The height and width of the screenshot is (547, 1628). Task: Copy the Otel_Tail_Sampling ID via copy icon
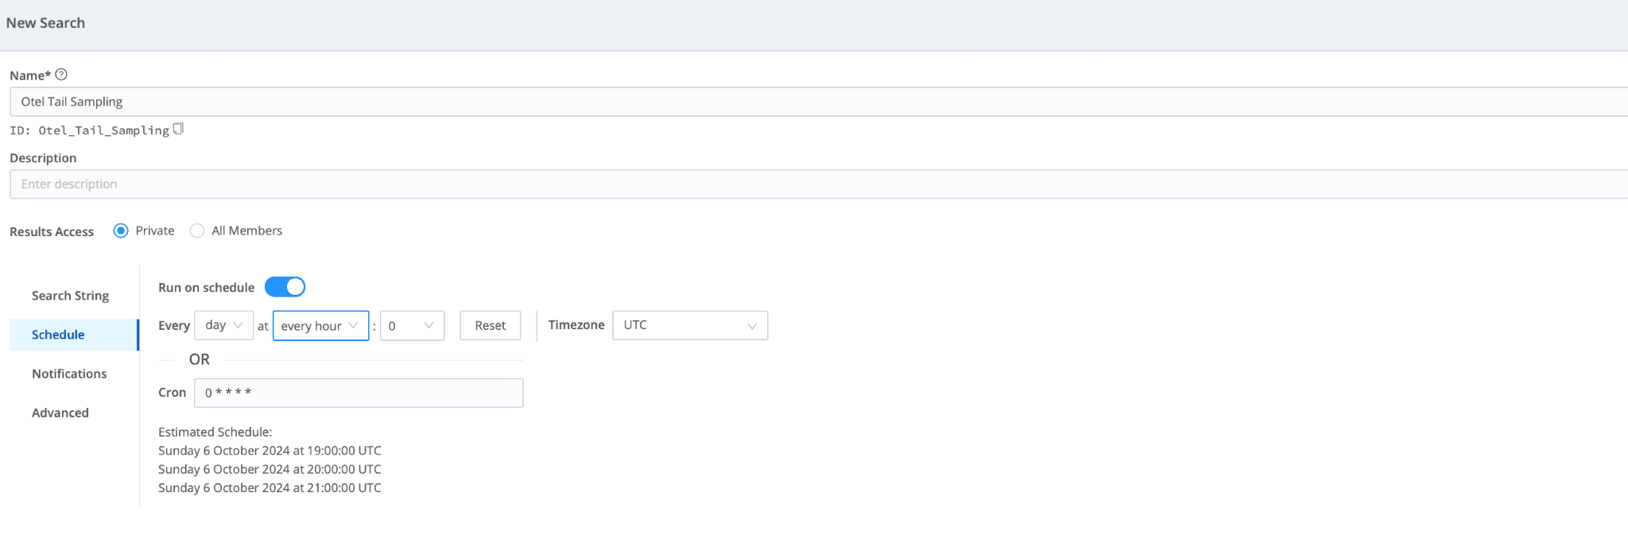178,129
